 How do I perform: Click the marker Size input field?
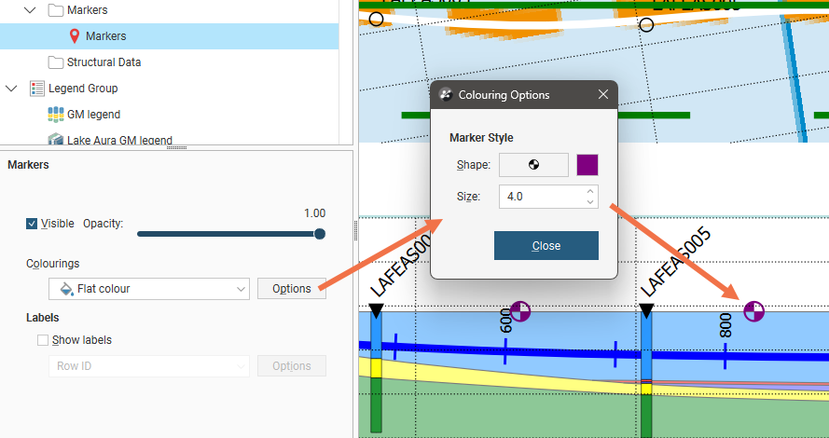541,197
